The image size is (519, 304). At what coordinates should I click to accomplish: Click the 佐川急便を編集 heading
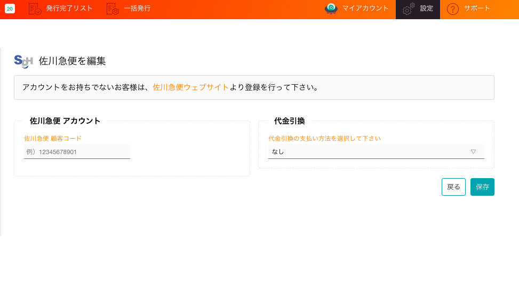[x=72, y=61]
